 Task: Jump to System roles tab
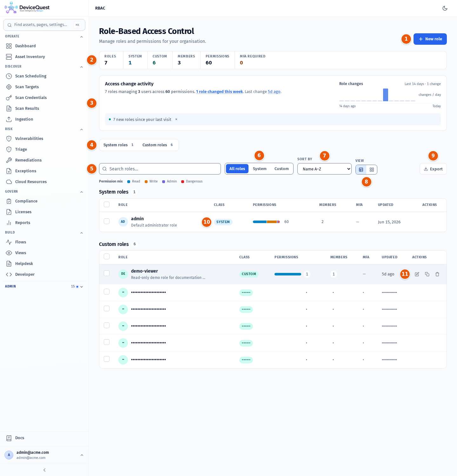tap(118, 145)
